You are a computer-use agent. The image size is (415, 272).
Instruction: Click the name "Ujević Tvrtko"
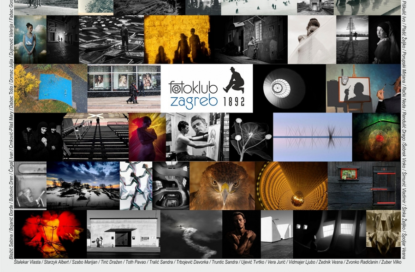pos(253,262)
